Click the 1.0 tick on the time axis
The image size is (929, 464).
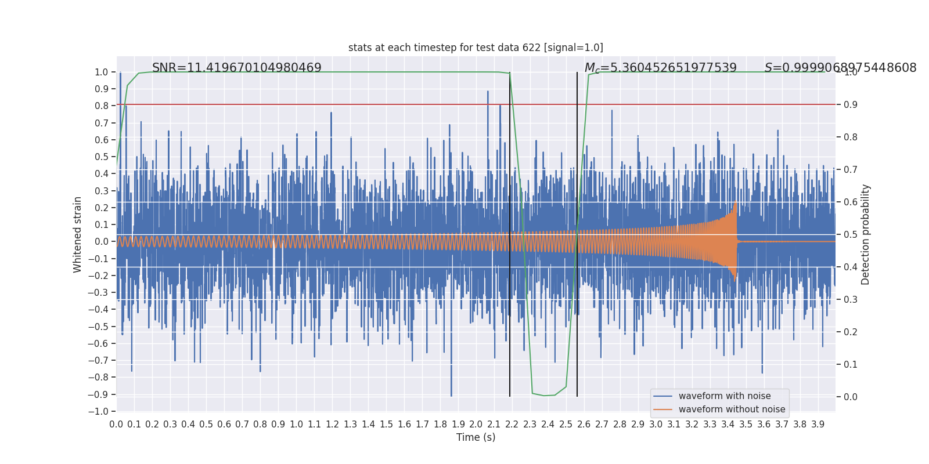296,425
